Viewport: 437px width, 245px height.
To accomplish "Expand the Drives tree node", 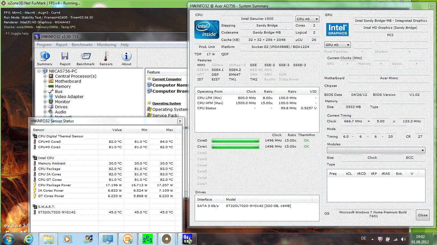I will [x=45, y=107].
